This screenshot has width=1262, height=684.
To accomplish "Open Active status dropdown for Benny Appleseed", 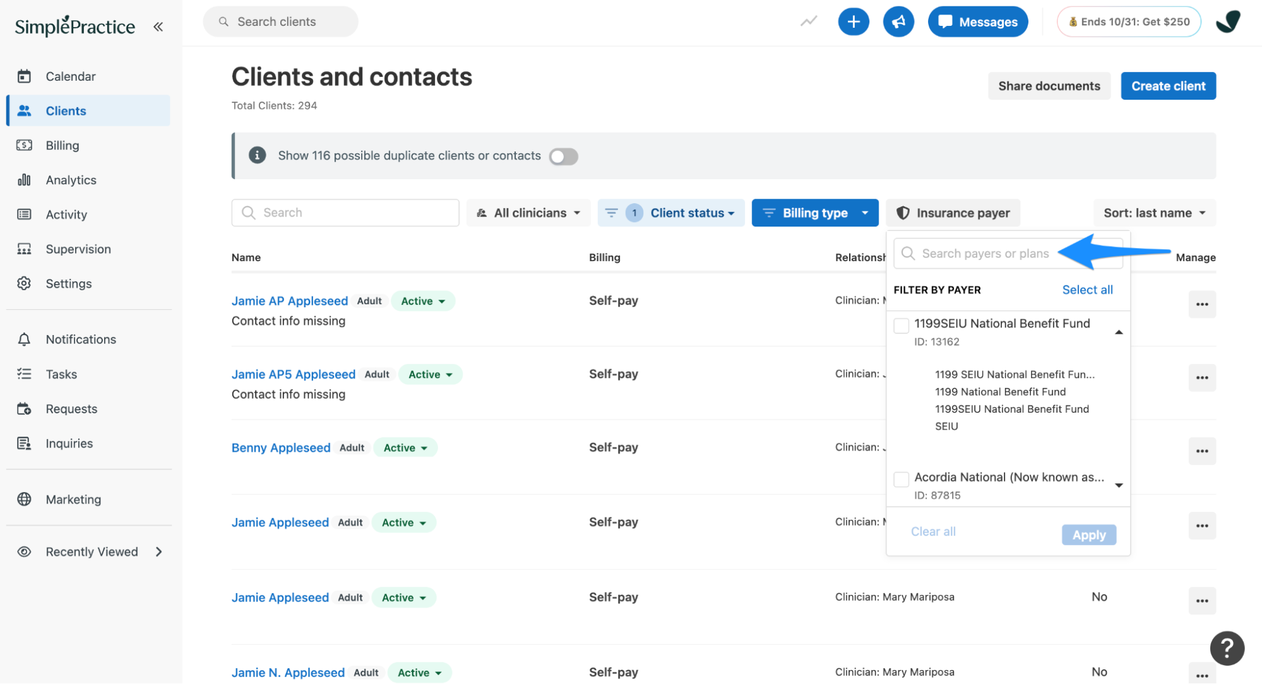I will tap(405, 448).
